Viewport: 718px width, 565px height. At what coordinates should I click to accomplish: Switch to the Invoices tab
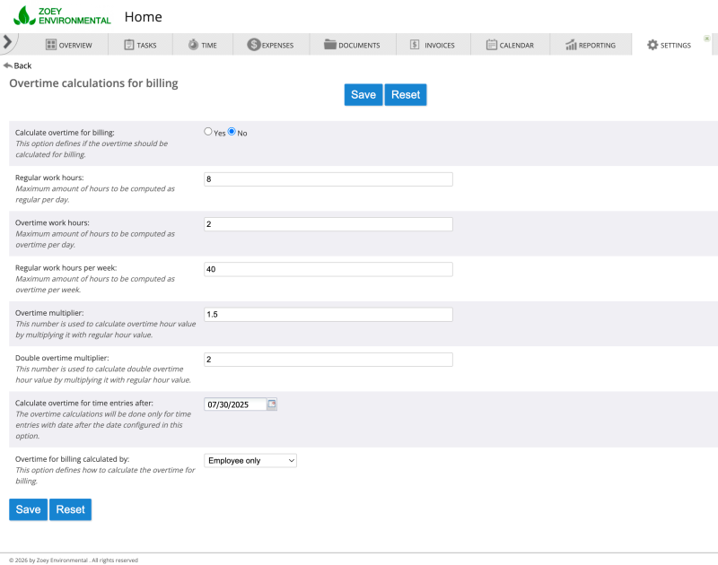[x=433, y=44]
